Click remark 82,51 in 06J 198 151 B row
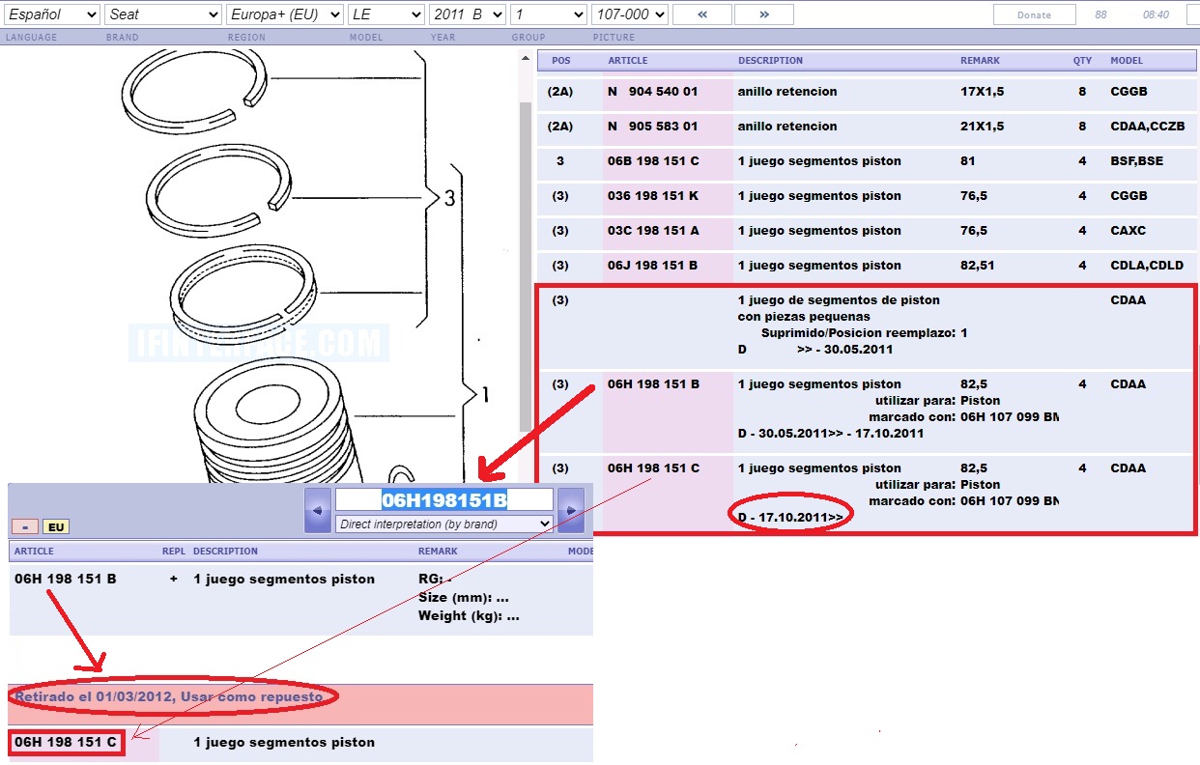The image size is (1200, 765). pyautogui.click(x=980, y=266)
